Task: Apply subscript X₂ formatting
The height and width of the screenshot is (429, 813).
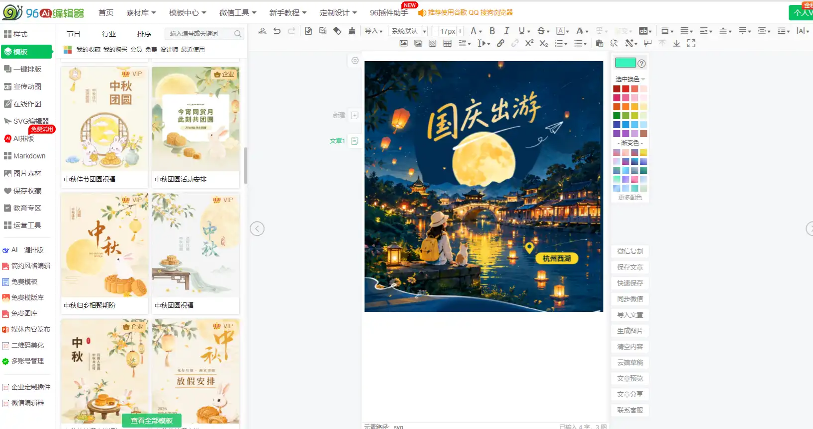Action: [x=543, y=43]
